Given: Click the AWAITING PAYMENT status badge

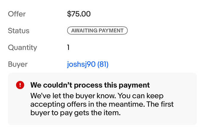Looking at the screenshot, I should (97, 30).
